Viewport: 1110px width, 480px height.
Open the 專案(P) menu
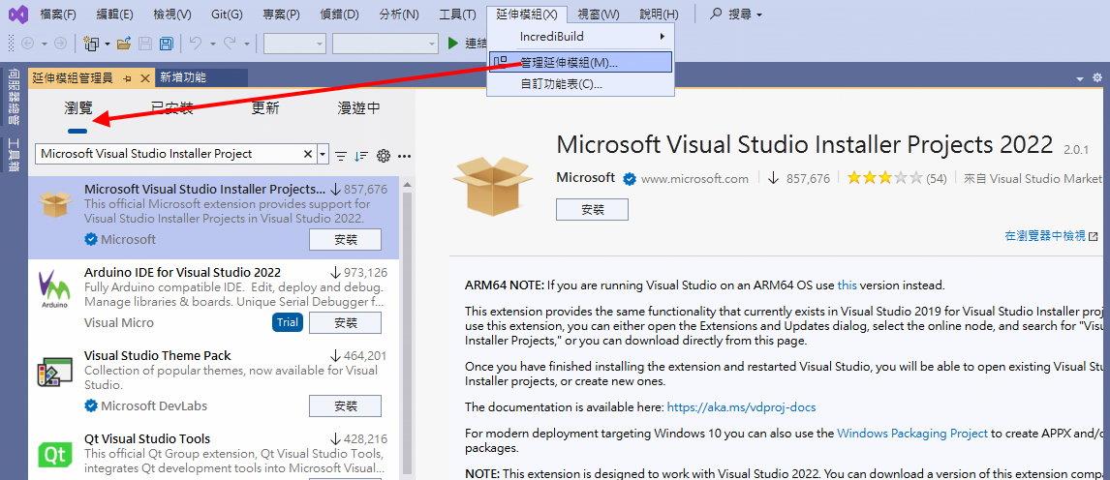tap(281, 15)
